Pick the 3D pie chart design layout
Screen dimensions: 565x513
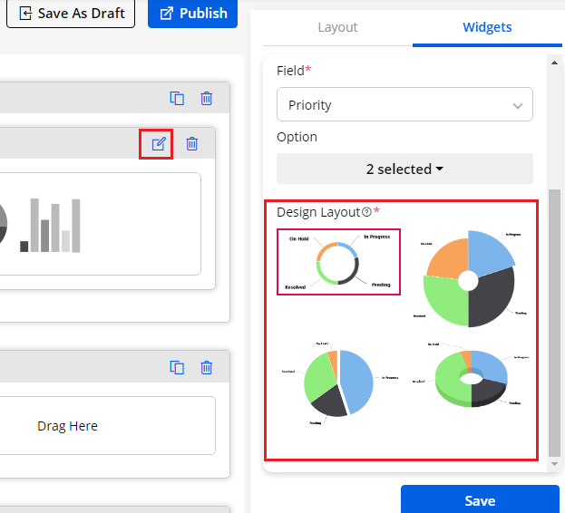tap(336, 382)
